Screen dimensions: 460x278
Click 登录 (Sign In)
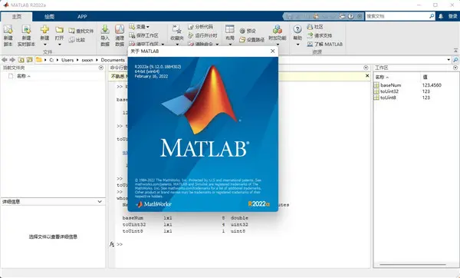(x=452, y=16)
